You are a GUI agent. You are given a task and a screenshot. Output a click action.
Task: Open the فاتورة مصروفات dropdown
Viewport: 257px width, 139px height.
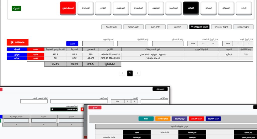199,27
